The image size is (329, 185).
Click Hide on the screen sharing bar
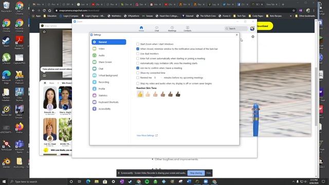tap(208, 173)
